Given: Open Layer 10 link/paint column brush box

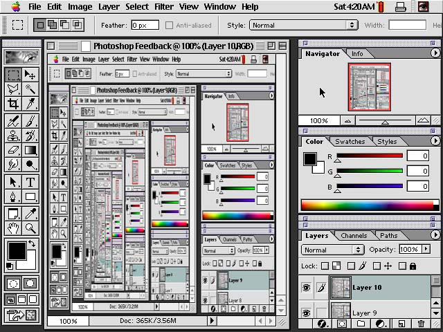Looking at the screenshot, I should pos(321,288).
